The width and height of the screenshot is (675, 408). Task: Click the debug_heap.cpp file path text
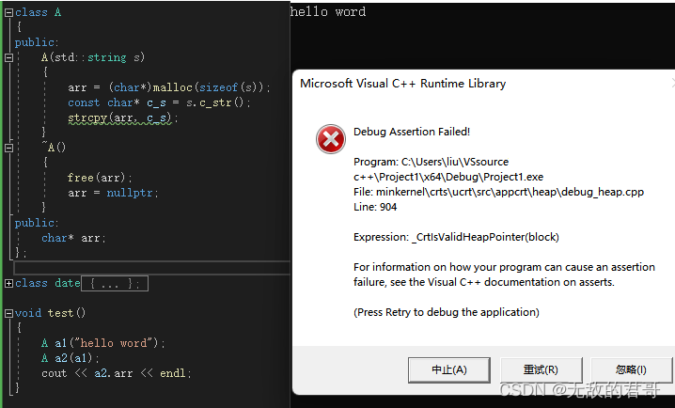tap(498, 192)
